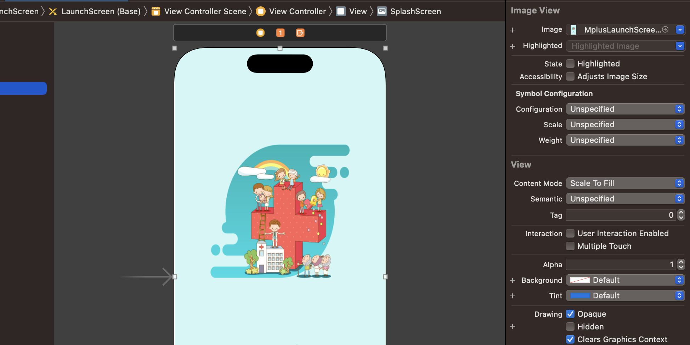Click the Background color swatch
Image resolution: width=690 pixels, height=345 pixels.
[x=580, y=280]
